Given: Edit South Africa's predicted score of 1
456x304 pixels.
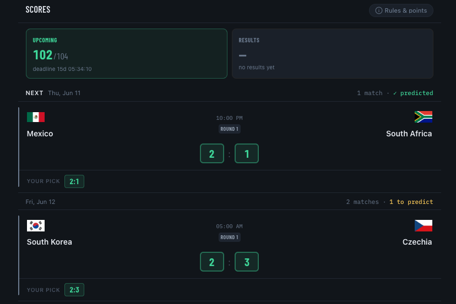Looking at the screenshot, I should pyautogui.click(x=247, y=153).
